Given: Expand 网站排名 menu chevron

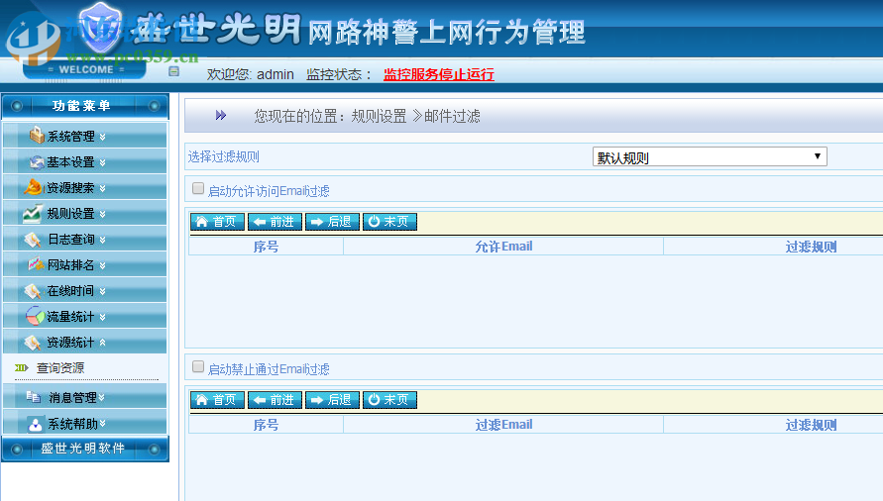Looking at the screenshot, I should [102, 265].
